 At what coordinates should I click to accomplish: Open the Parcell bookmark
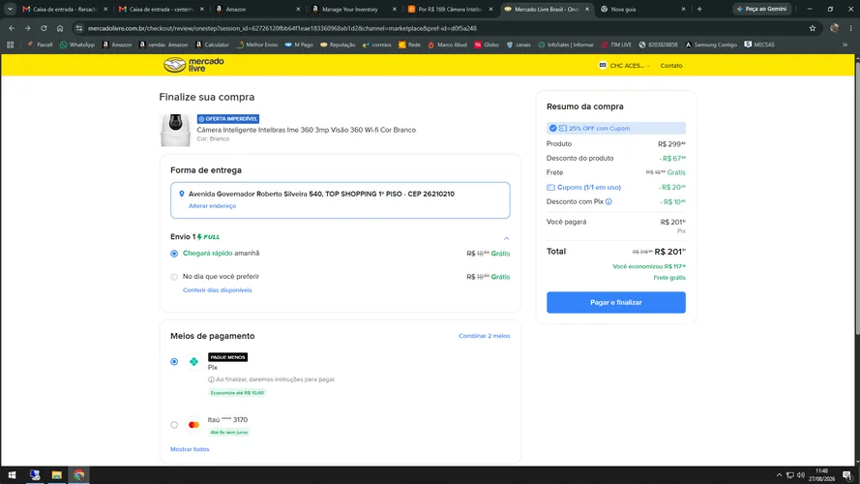point(40,45)
